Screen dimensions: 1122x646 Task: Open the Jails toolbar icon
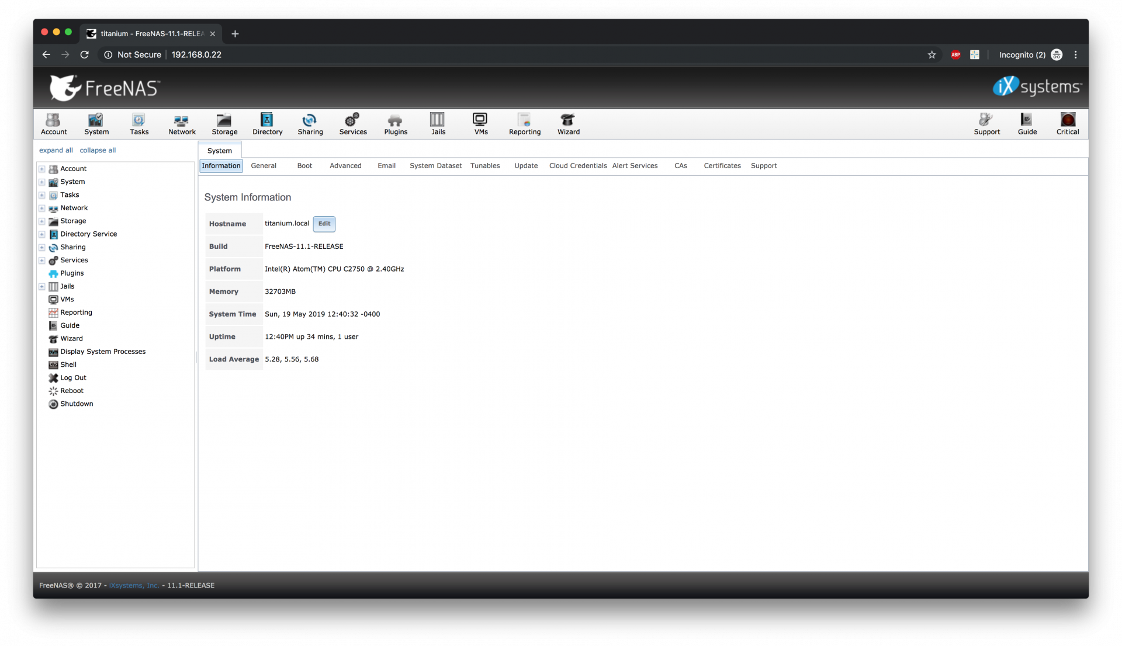[x=438, y=124]
